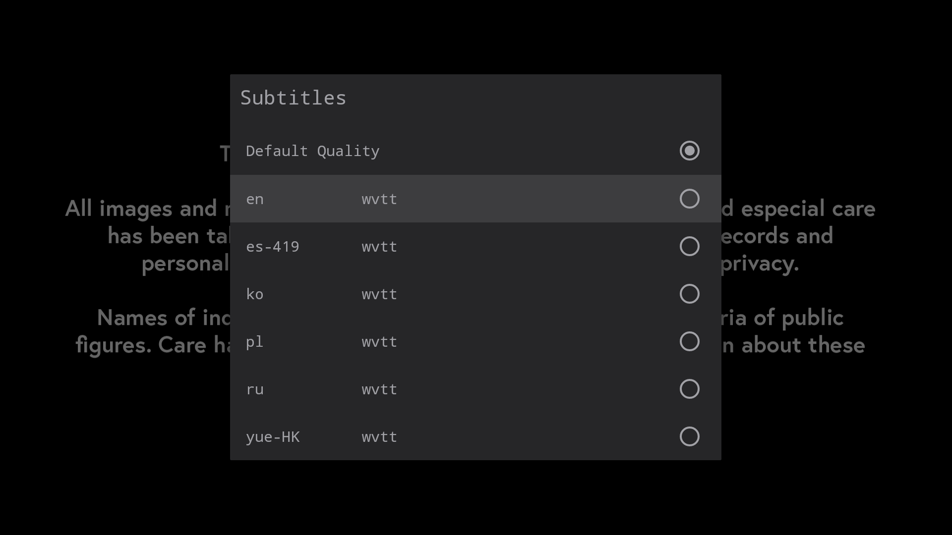Click the wvtt format in the ru row

pyautogui.click(x=379, y=389)
